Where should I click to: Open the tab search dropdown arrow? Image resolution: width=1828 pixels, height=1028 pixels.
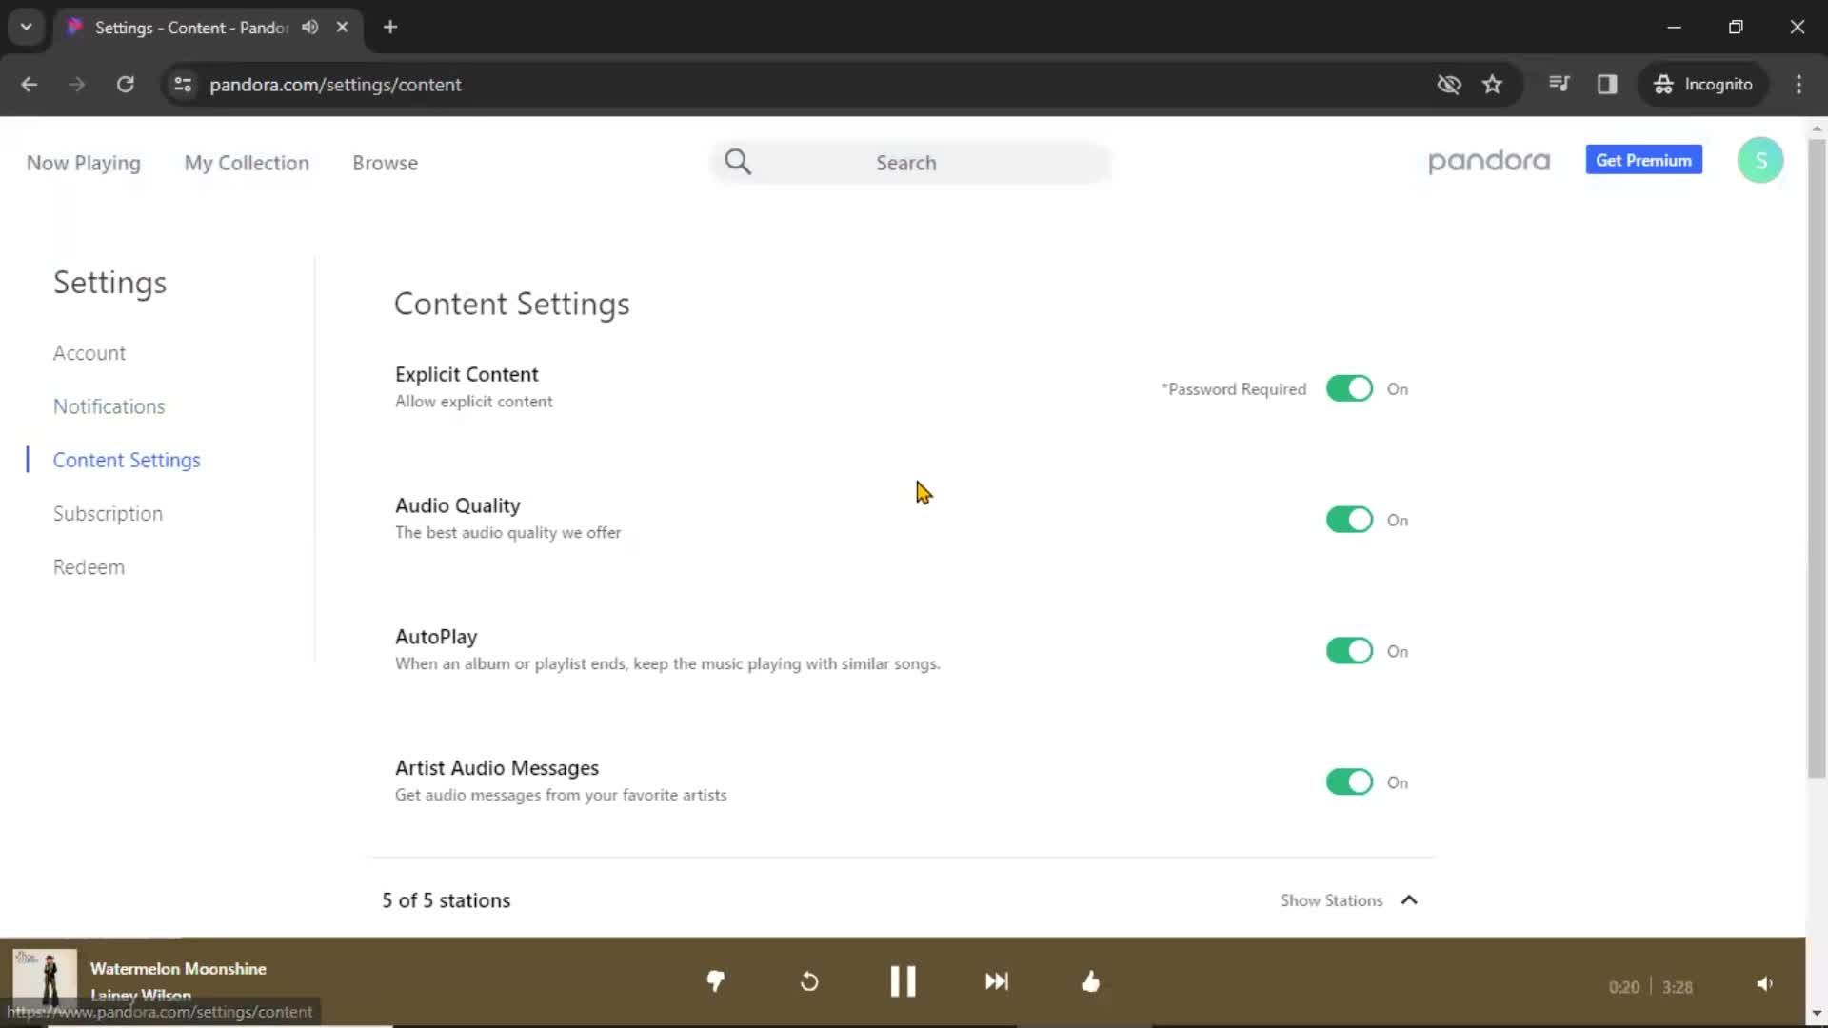27,27
